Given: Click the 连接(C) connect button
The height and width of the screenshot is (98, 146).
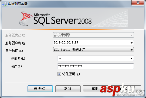Looking at the screenshot, I should tap(40, 89).
